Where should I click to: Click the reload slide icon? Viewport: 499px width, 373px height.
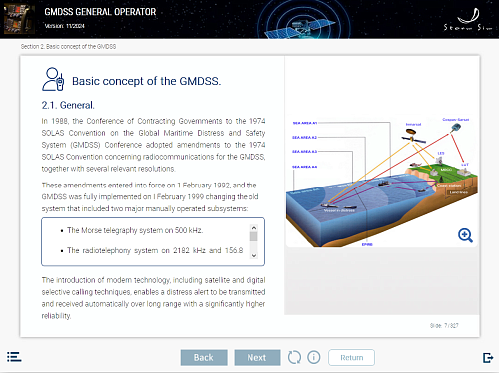click(x=294, y=357)
